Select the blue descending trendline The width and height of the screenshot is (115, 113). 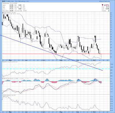(x=51, y=53)
